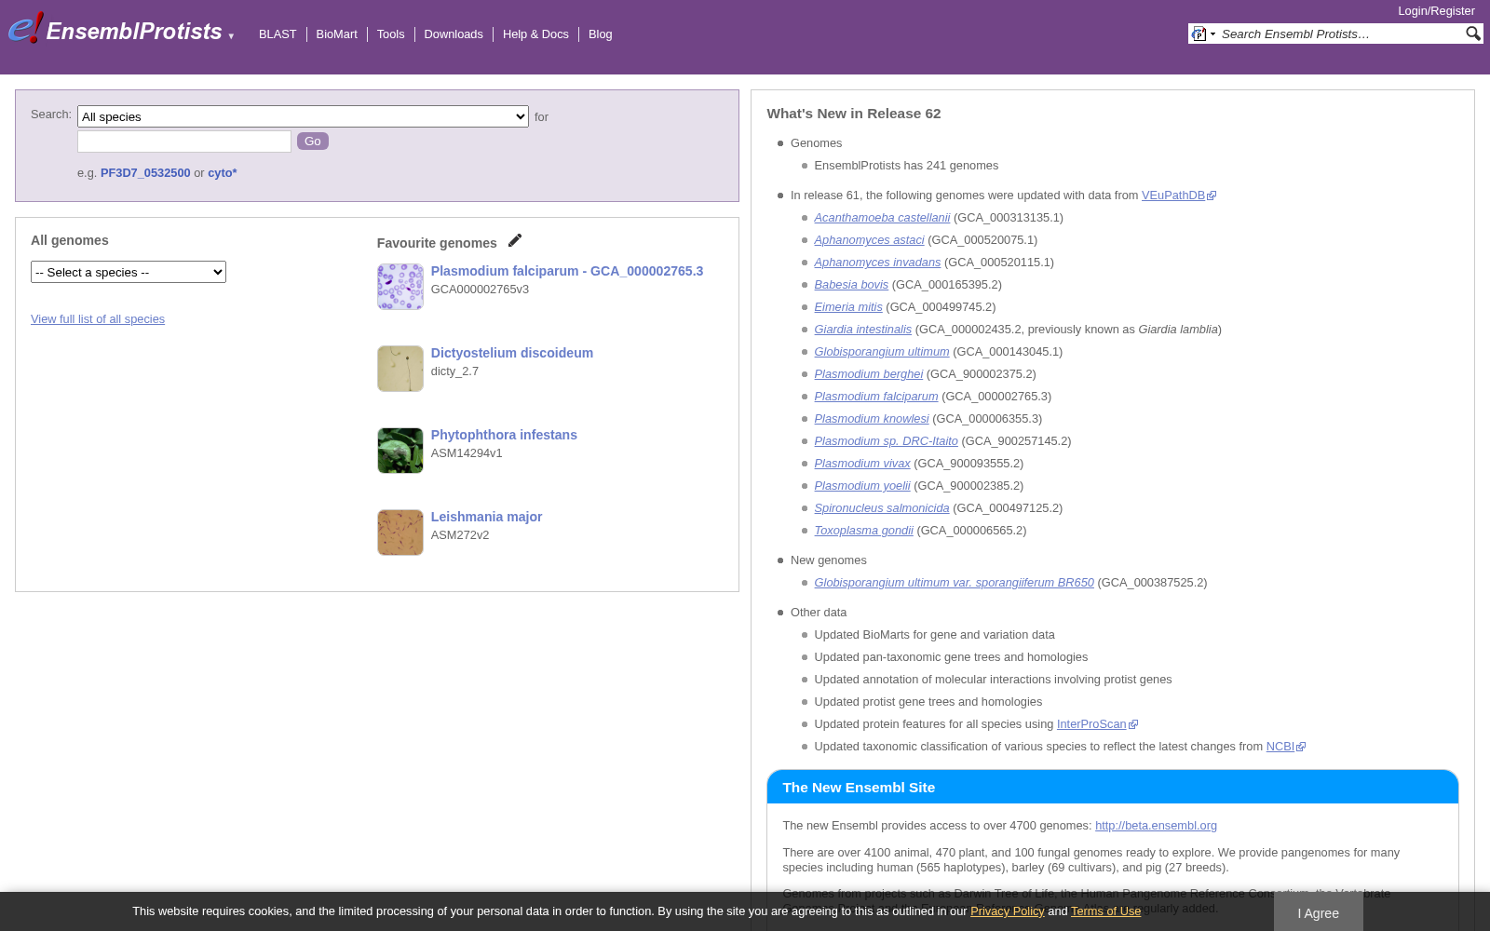The image size is (1490, 931).
Task: Open Spironucleus salmonicida species link
Action: pyautogui.click(x=882, y=508)
